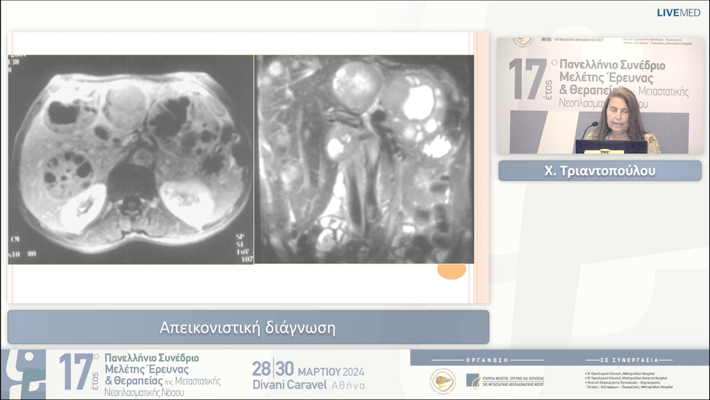Click the square society logo beside the seal
This screenshot has width=710, height=400.
tap(473, 380)
